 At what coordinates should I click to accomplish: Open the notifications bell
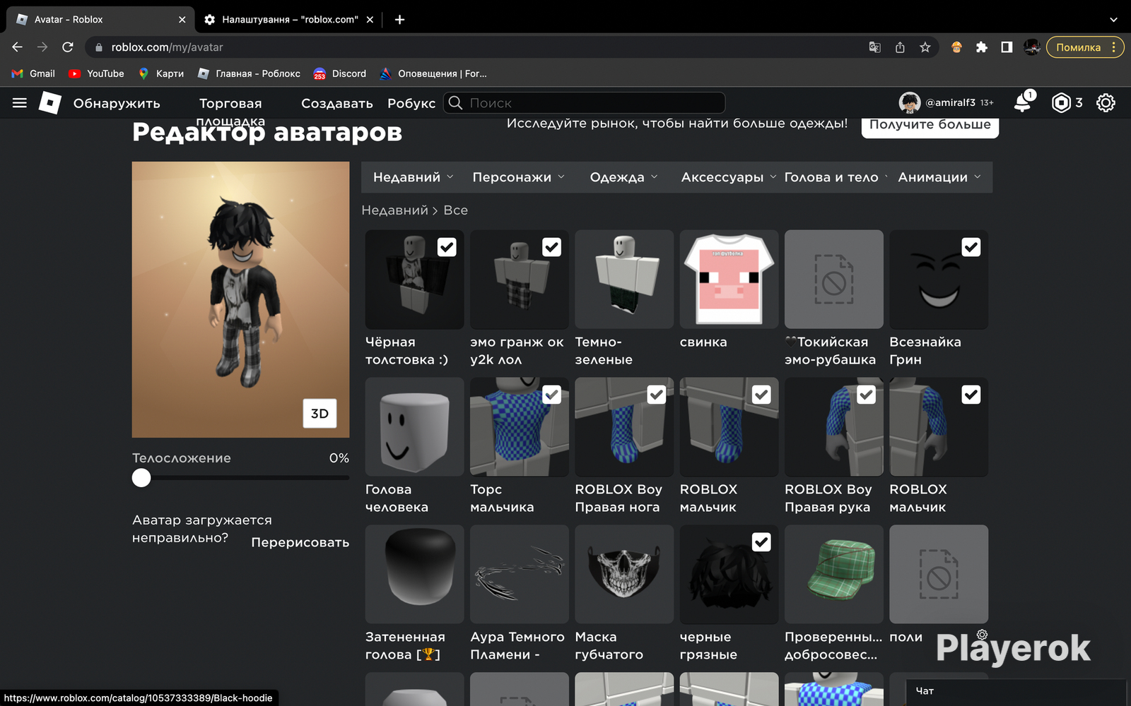(x=1023, y=102)
